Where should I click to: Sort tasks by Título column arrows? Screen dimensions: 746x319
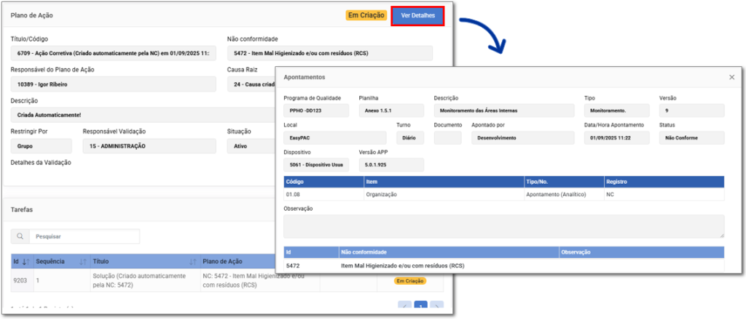pyautogui.click(x=192, y=262)
